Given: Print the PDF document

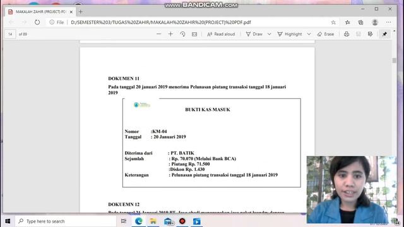Looking at the screenshot, I should coord(347,34).
